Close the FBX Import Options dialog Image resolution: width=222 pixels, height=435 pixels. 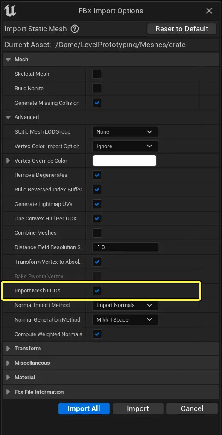click(x=209, y=11)
